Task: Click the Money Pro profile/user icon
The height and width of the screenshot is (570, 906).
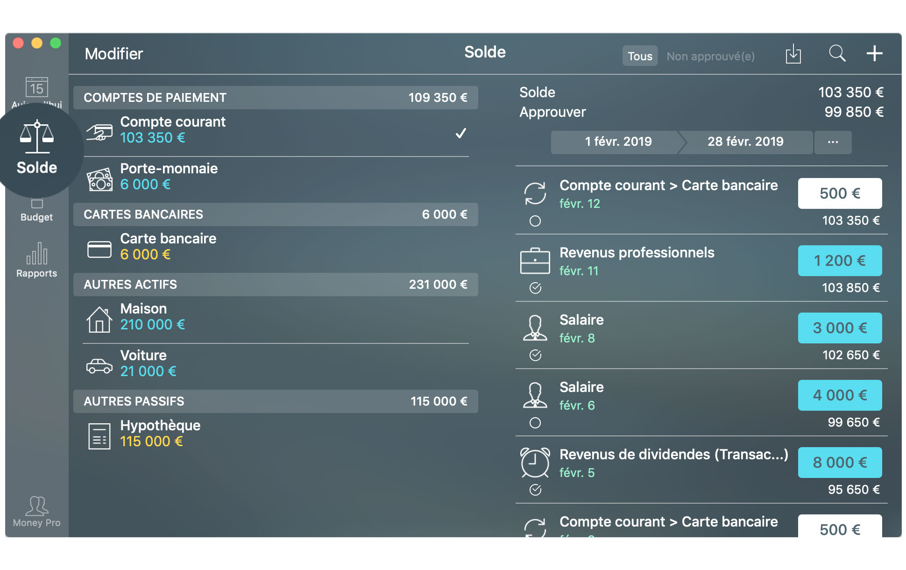Action: [x=36, y=509]
